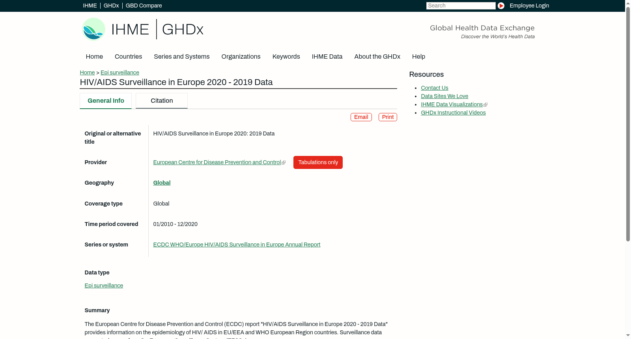
Task: Click the 'Coverage type' row label
Action: (x=103, y=204)
